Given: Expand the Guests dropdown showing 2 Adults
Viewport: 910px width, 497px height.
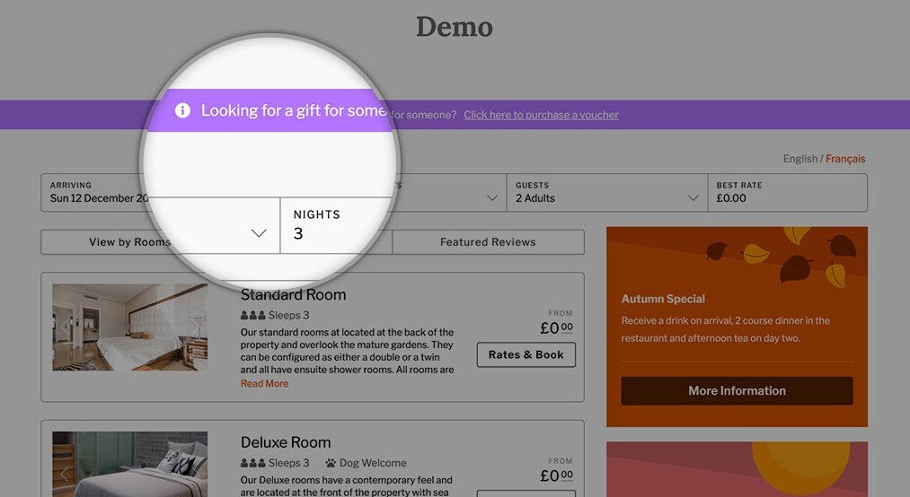Looking at the screenshot, I should point(607,192).
